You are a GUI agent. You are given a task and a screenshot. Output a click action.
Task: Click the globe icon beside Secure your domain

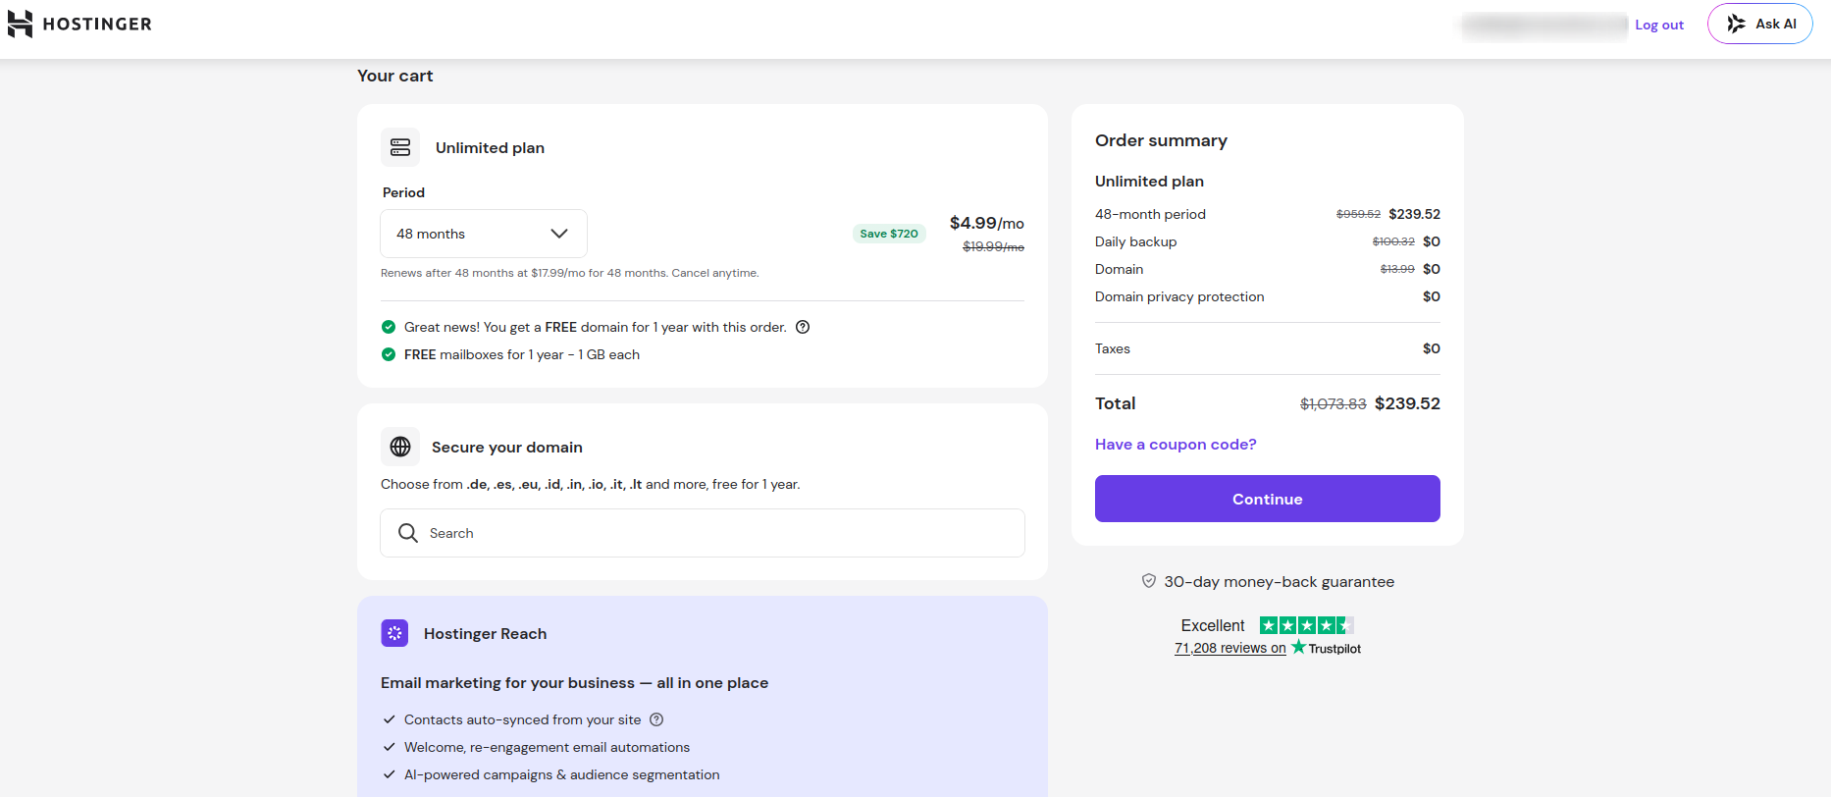pos(400,447)
